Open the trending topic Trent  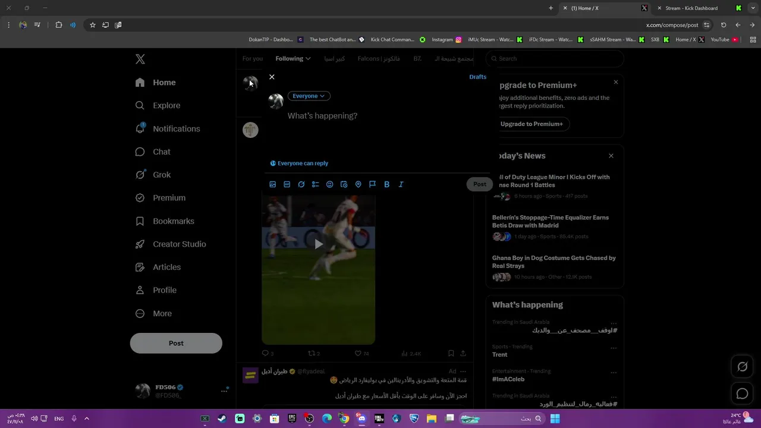click(500, 354)
